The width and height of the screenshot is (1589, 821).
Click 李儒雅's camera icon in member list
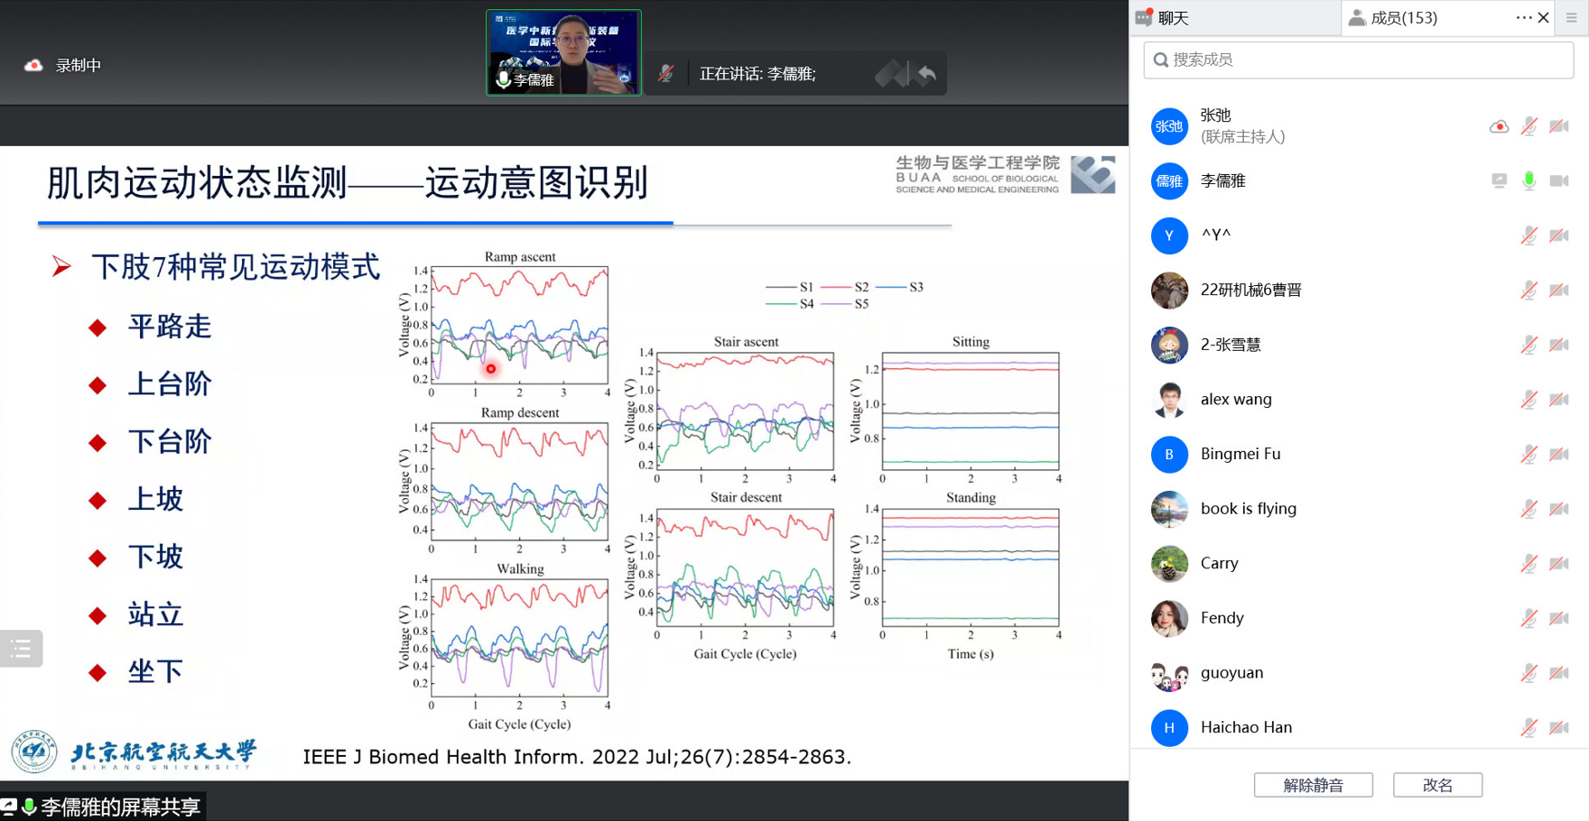[x=1559, y=181]
